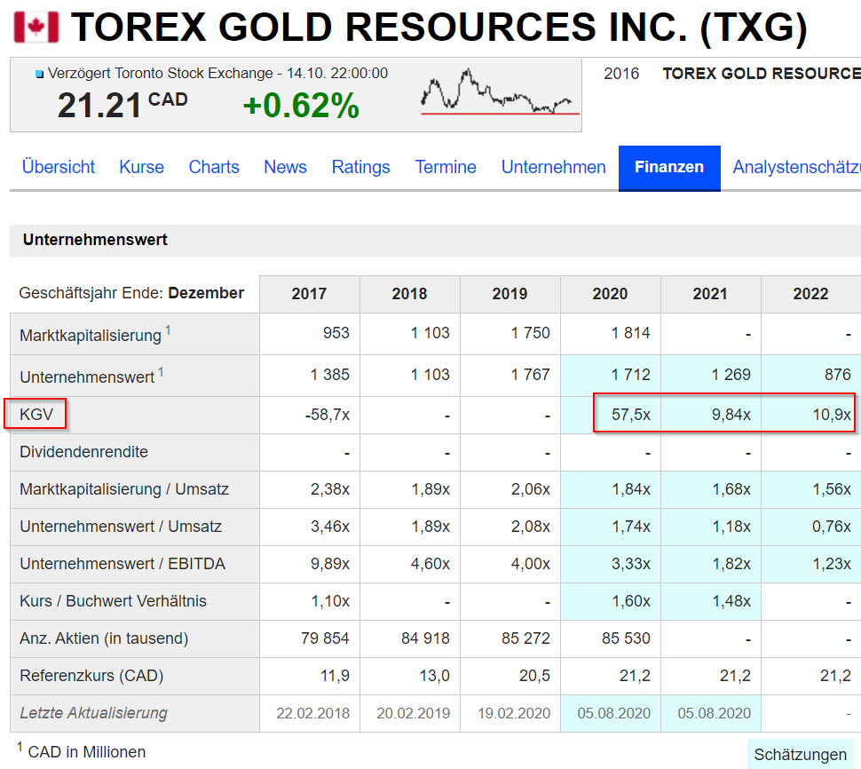Click the Dividendenrendite row label

point(84,452)
